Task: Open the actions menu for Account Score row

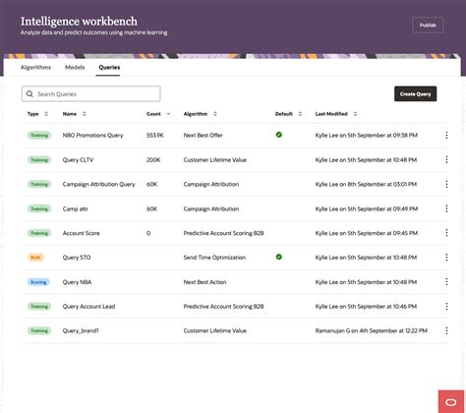Action: coord(446,233)
